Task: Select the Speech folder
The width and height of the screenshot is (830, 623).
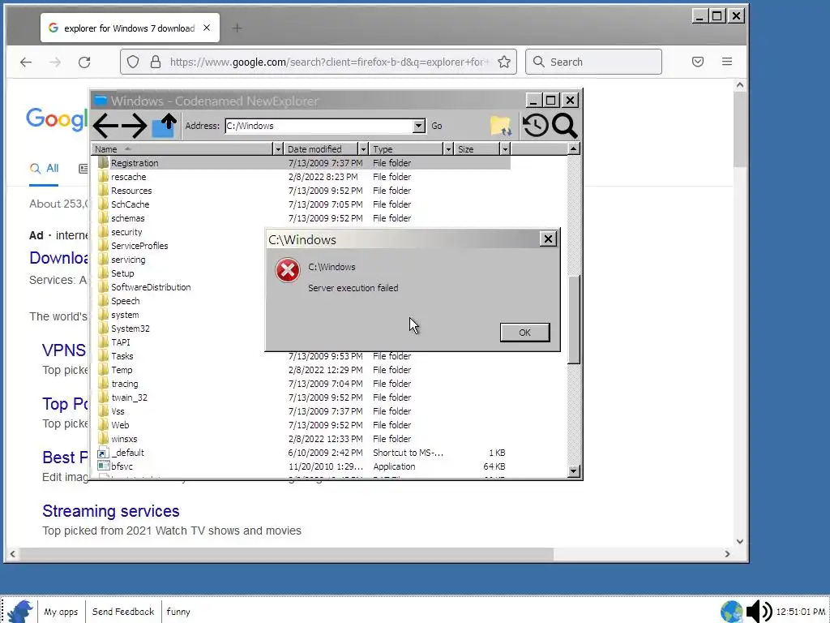Action: pyautogui.click(x=125, y=301)
